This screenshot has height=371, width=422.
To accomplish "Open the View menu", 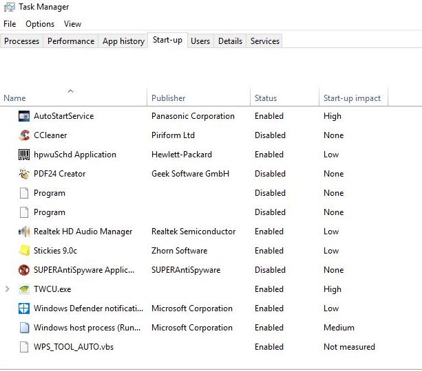I will click(x=72, y=24).
